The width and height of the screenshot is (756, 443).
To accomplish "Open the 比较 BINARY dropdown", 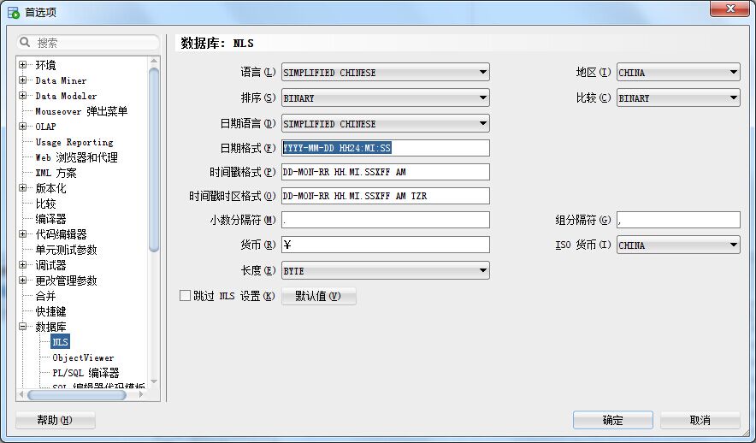I will (678, 97).
